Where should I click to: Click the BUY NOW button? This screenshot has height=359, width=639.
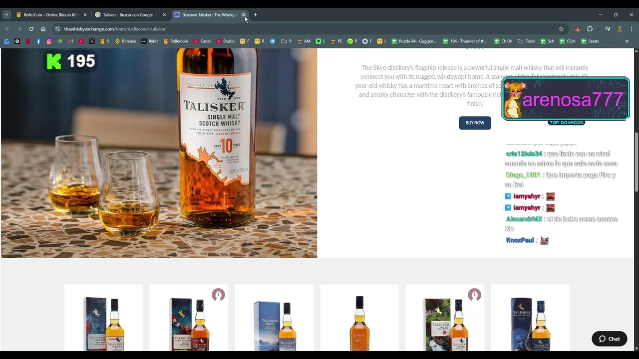tap(475, 123)
